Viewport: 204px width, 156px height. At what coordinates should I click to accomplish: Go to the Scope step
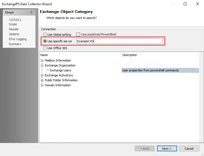13,24
